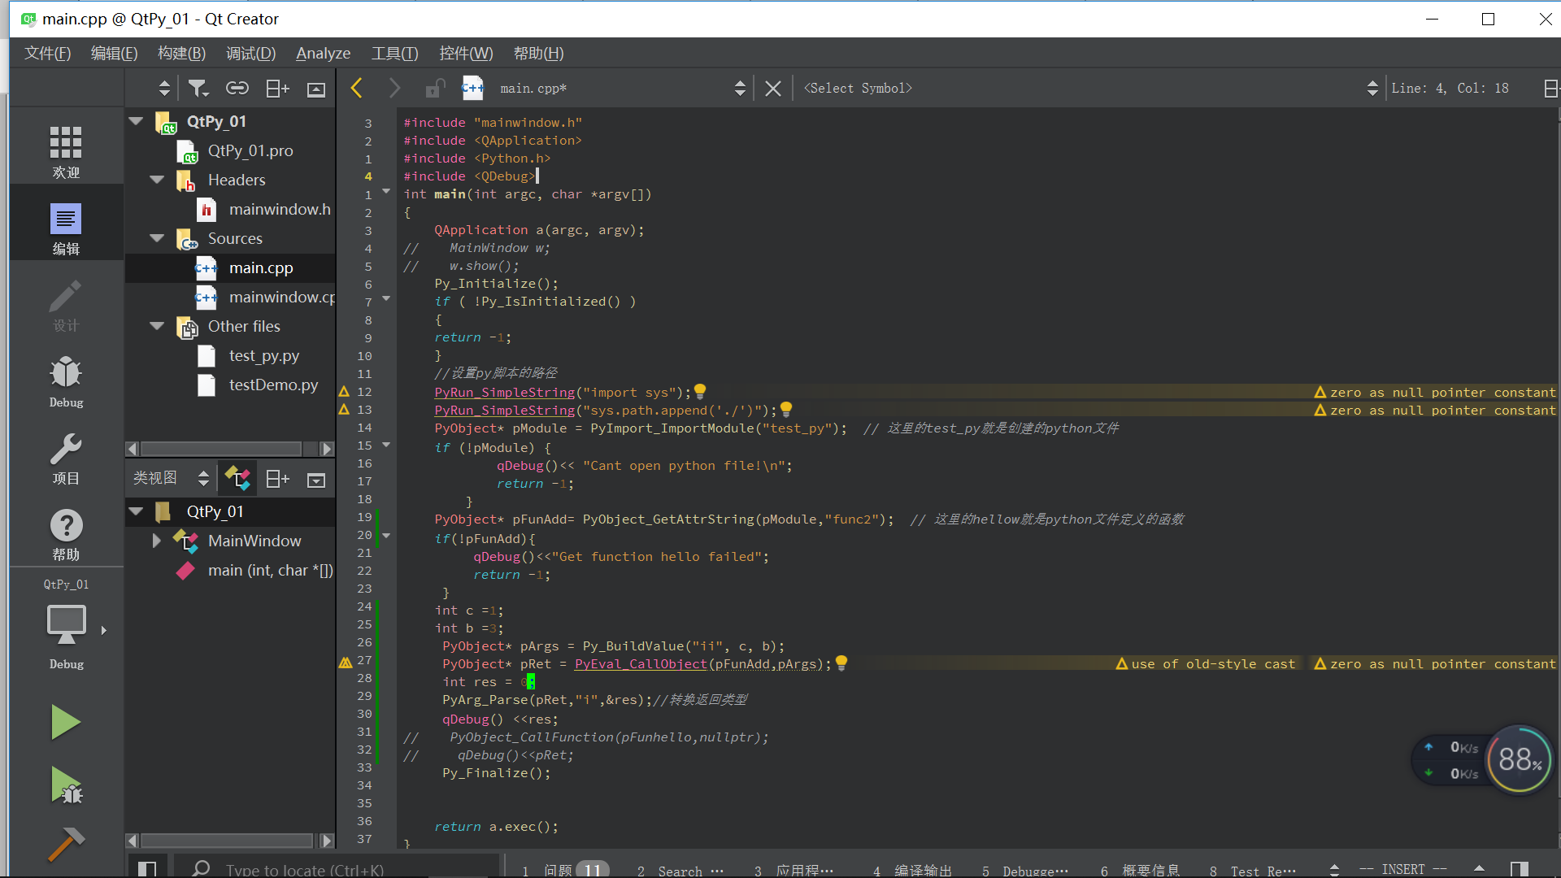The height and width of the screenshot is (878, 1561).
Task: Expand the MainWindow class node
Action: pos(157,541)
